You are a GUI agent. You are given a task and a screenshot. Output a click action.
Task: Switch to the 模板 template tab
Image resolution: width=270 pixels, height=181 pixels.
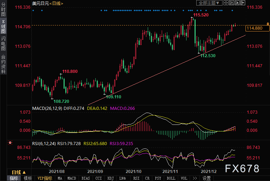pos(28,178)
